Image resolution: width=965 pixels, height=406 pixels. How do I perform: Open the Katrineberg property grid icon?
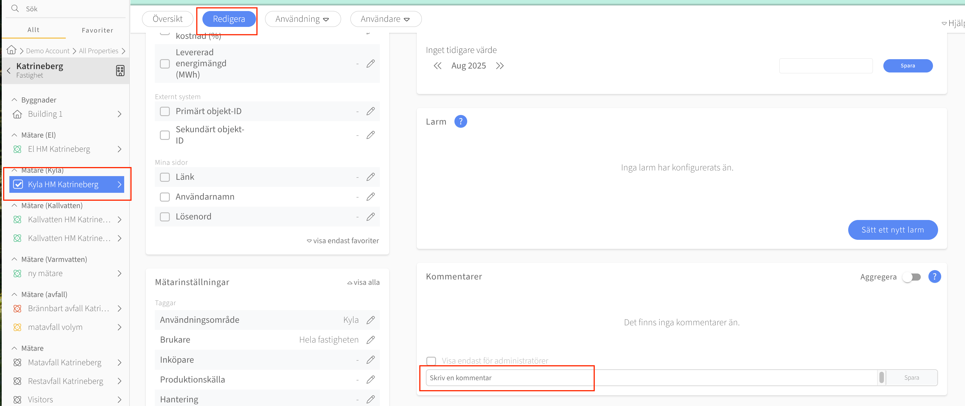coord(120,70)
